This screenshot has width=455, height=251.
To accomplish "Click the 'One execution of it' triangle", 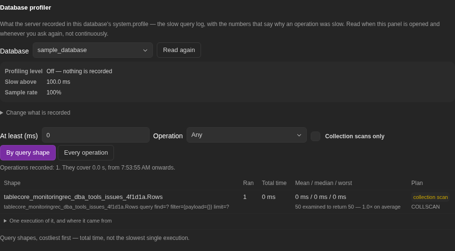I will point(5,221).
